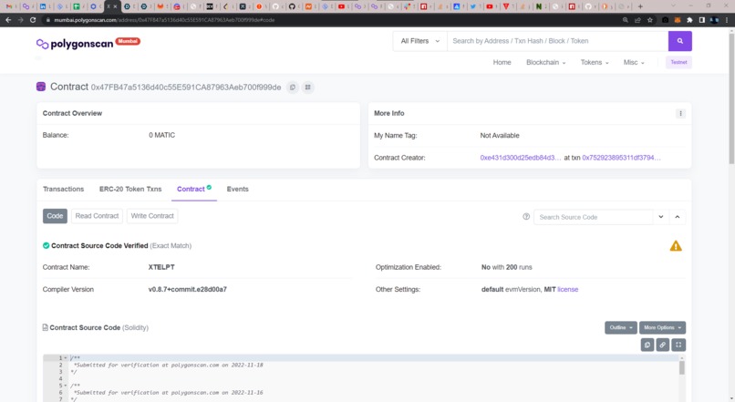Click the purple search button
This screenshot has height=402, width=735.
(679, 41)
